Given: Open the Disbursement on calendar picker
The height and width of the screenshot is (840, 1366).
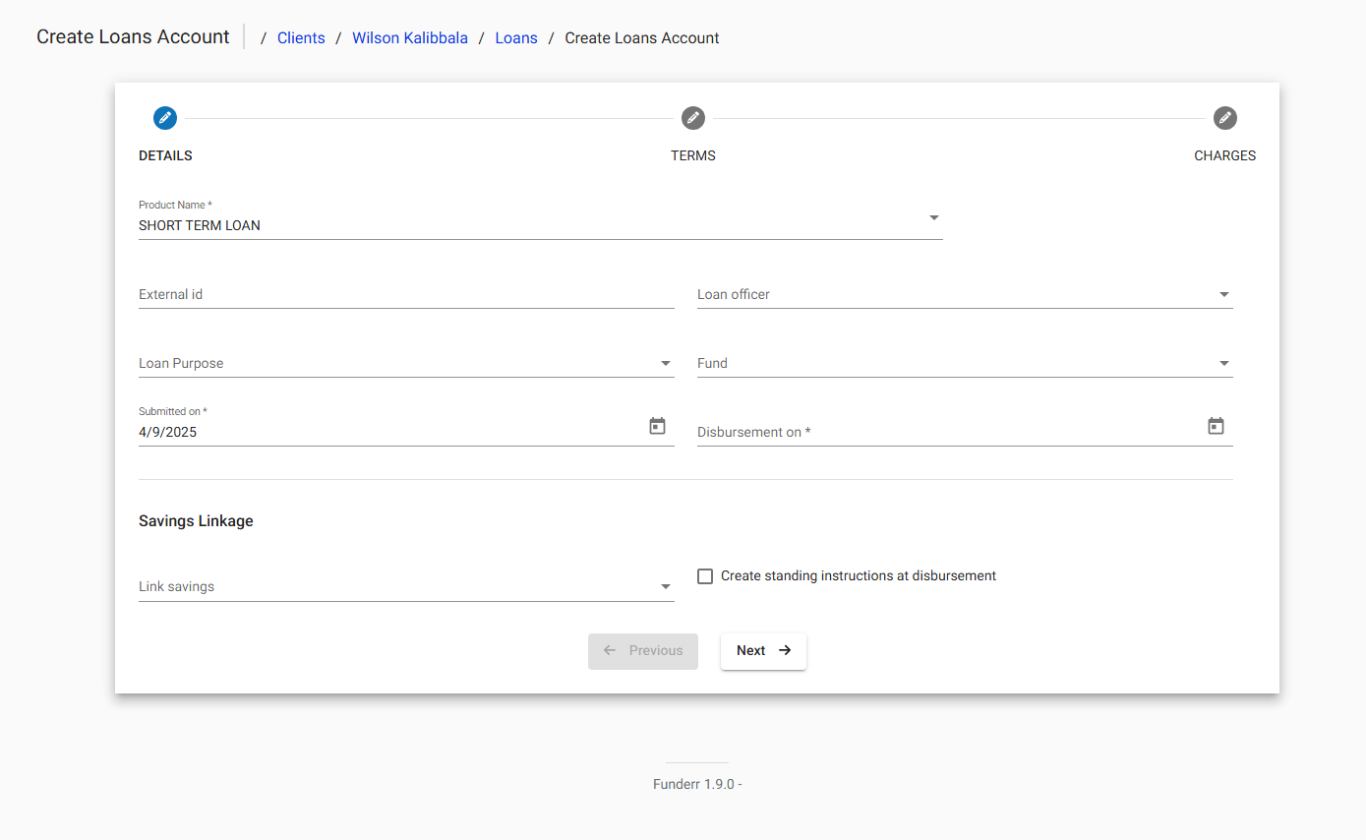Looking at the screenshot, I should 1216,426.
